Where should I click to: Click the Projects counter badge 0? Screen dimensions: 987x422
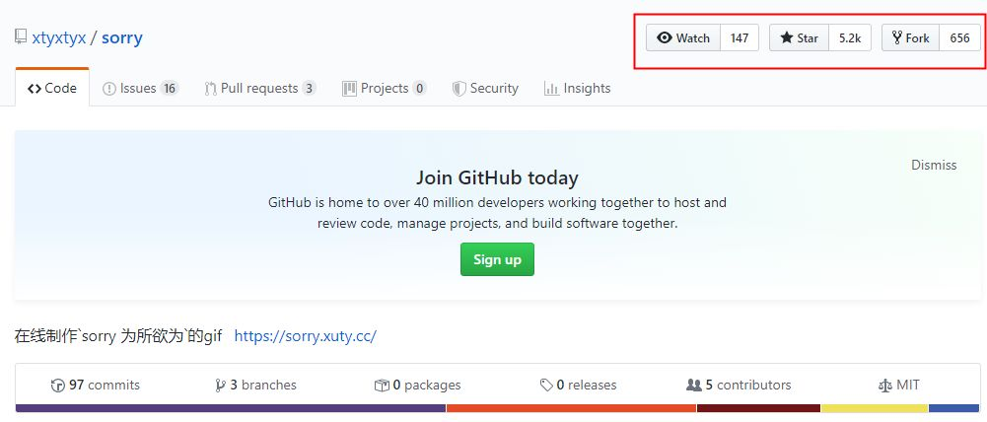tap(419, 88)
